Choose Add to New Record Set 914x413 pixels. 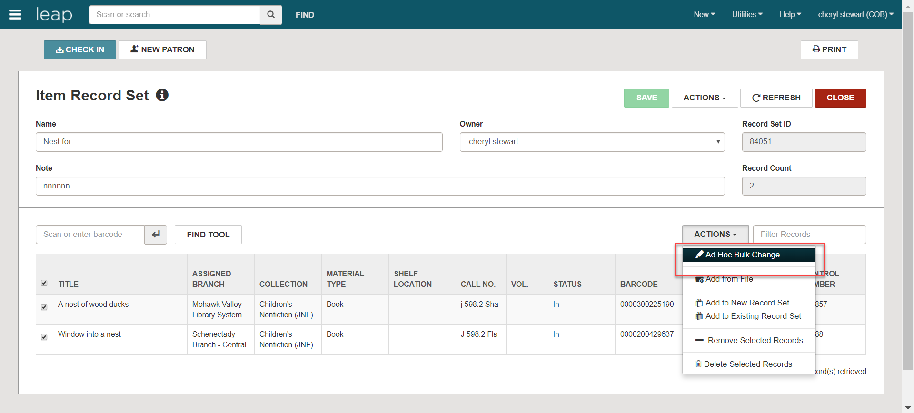[x=747, y=303]
